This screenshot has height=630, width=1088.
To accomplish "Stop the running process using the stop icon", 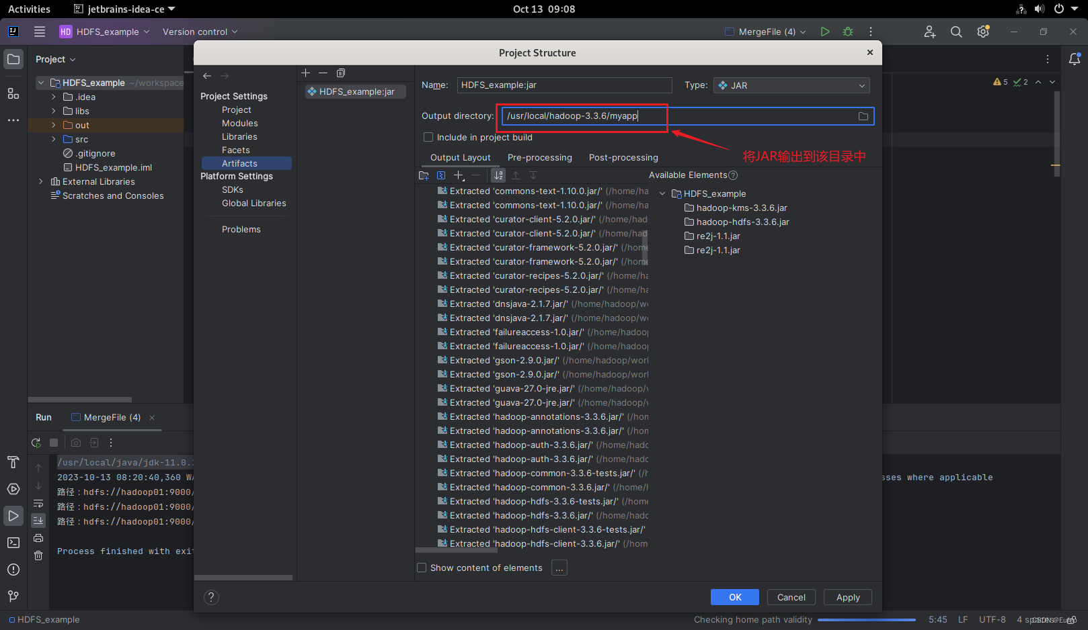I will point(54,443).
